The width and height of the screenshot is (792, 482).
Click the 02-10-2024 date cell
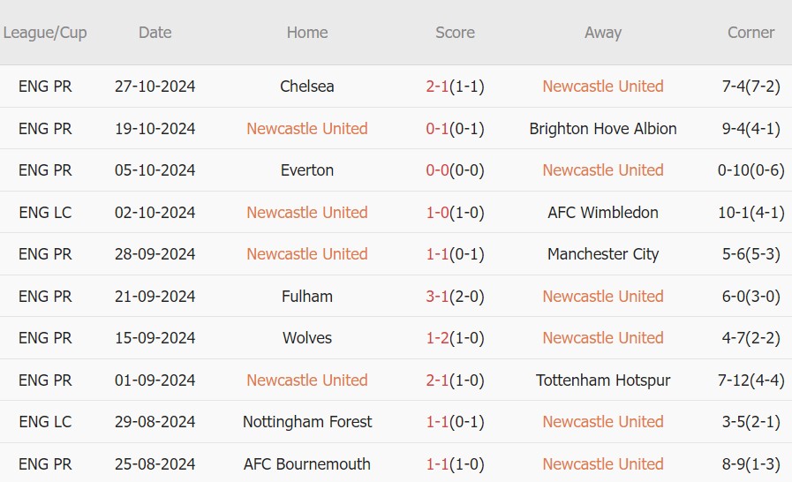pos(155,213)
